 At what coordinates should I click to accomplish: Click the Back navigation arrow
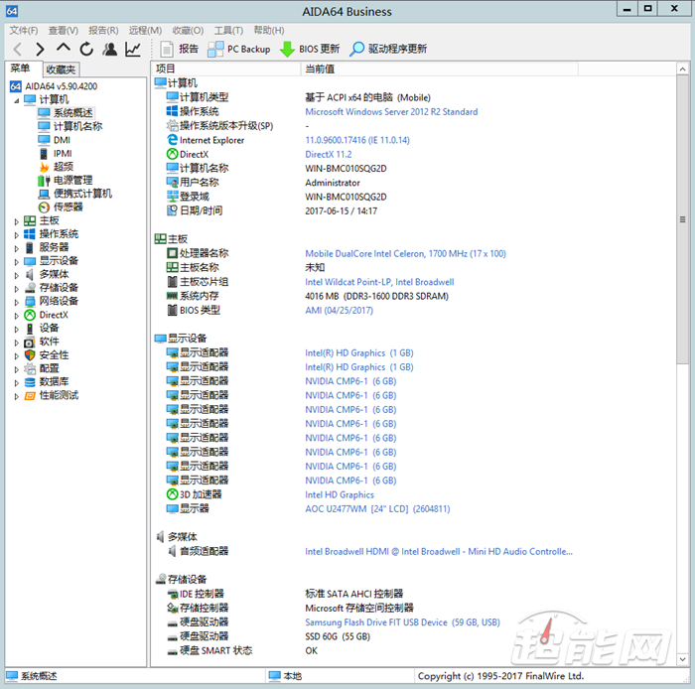click(18, 50)
